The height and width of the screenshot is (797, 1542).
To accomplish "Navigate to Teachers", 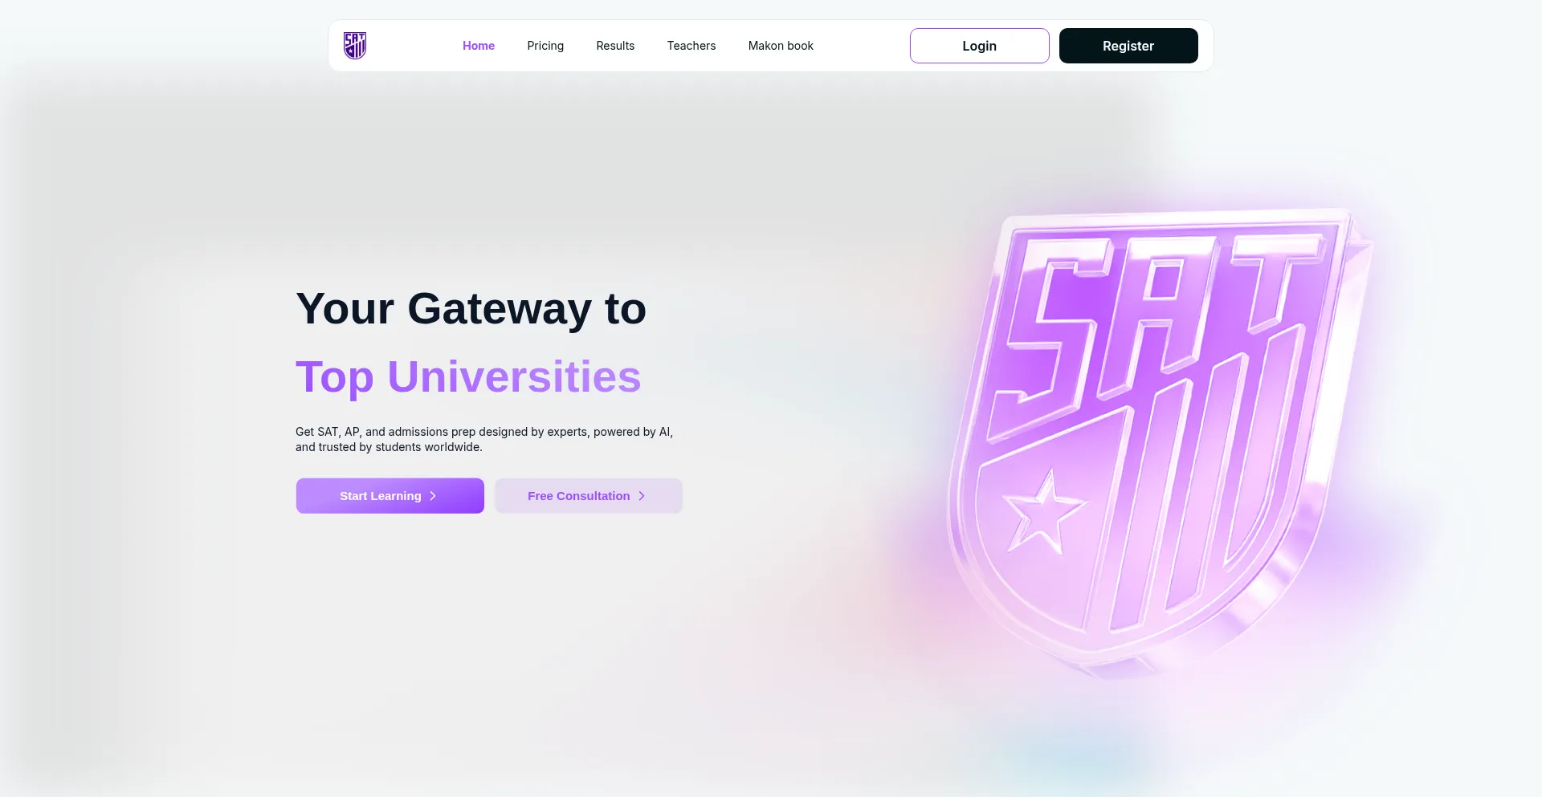I will click(691, 46).
